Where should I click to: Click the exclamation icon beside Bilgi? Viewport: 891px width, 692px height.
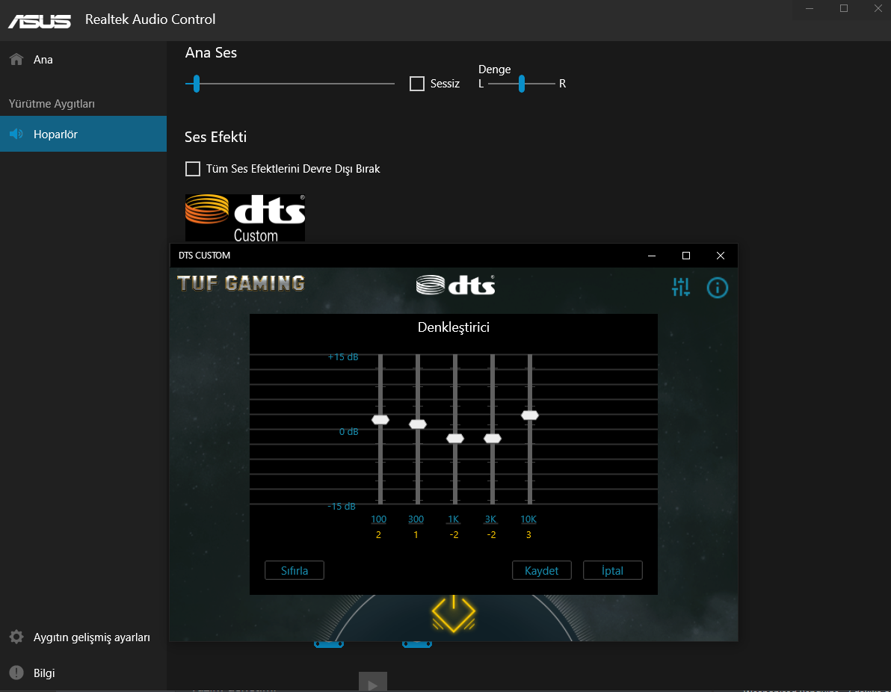pyautogui.click(x=16, y=673)
